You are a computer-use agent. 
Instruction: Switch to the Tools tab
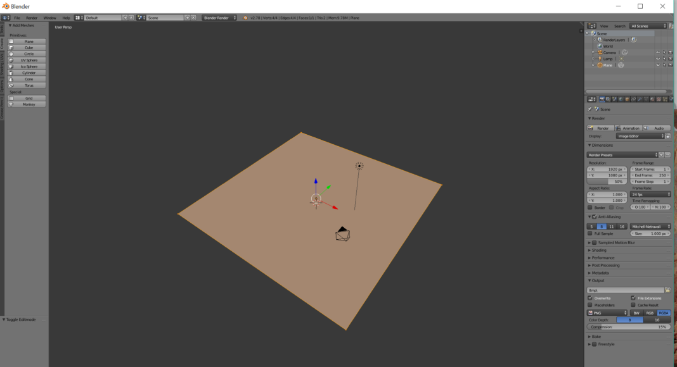click(2, 28)
